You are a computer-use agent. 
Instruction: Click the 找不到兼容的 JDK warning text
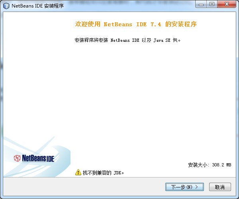[x=103, y=173]
